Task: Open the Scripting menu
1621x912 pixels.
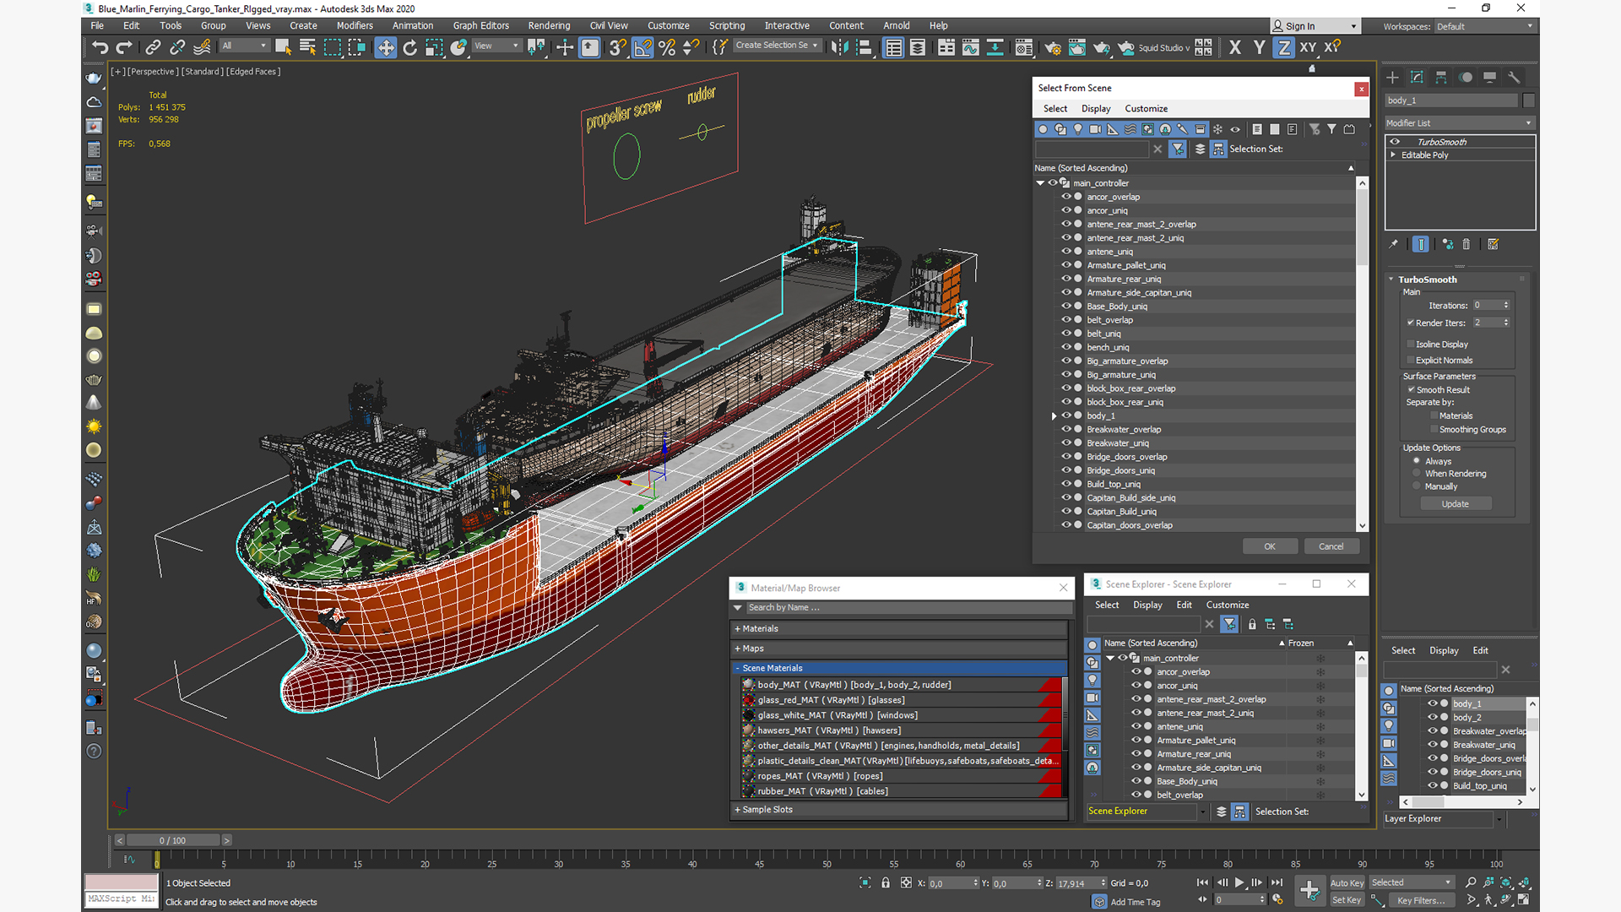Action: tap(726, 25)
